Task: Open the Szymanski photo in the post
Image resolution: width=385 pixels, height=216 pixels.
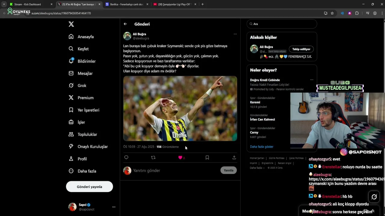Action: (180, 109)
